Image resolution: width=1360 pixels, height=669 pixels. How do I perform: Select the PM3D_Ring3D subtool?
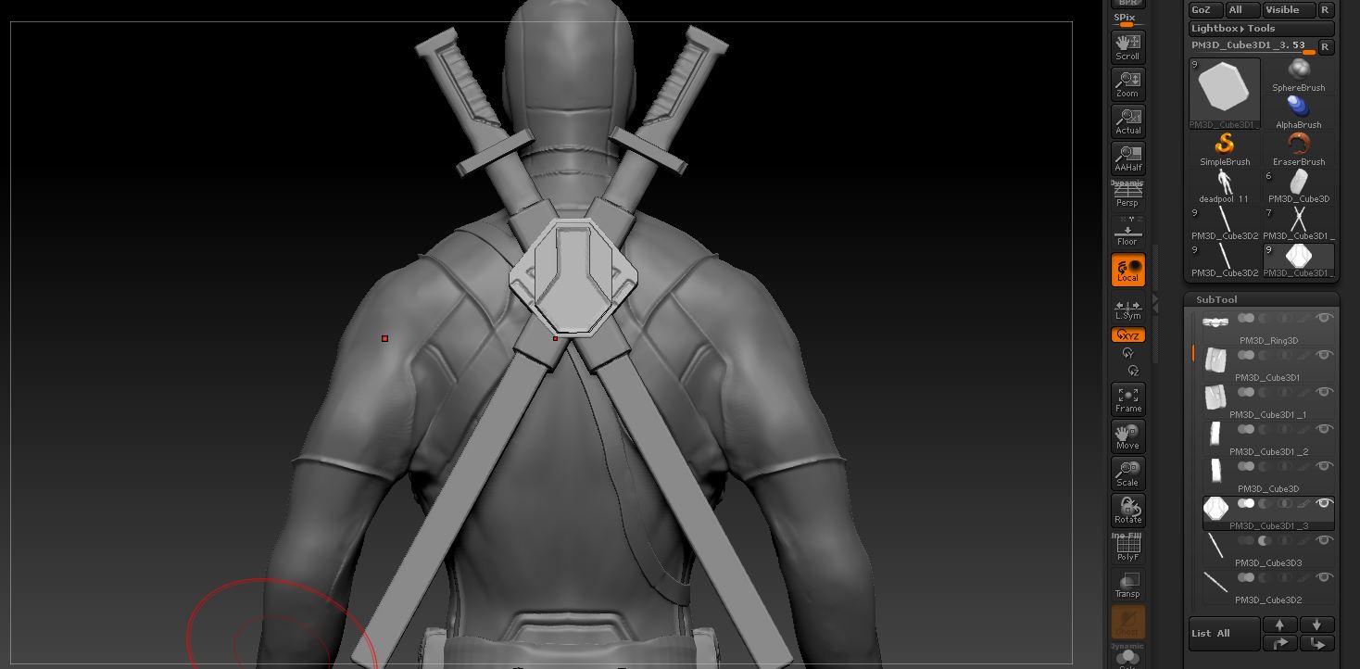point(1268,328)
